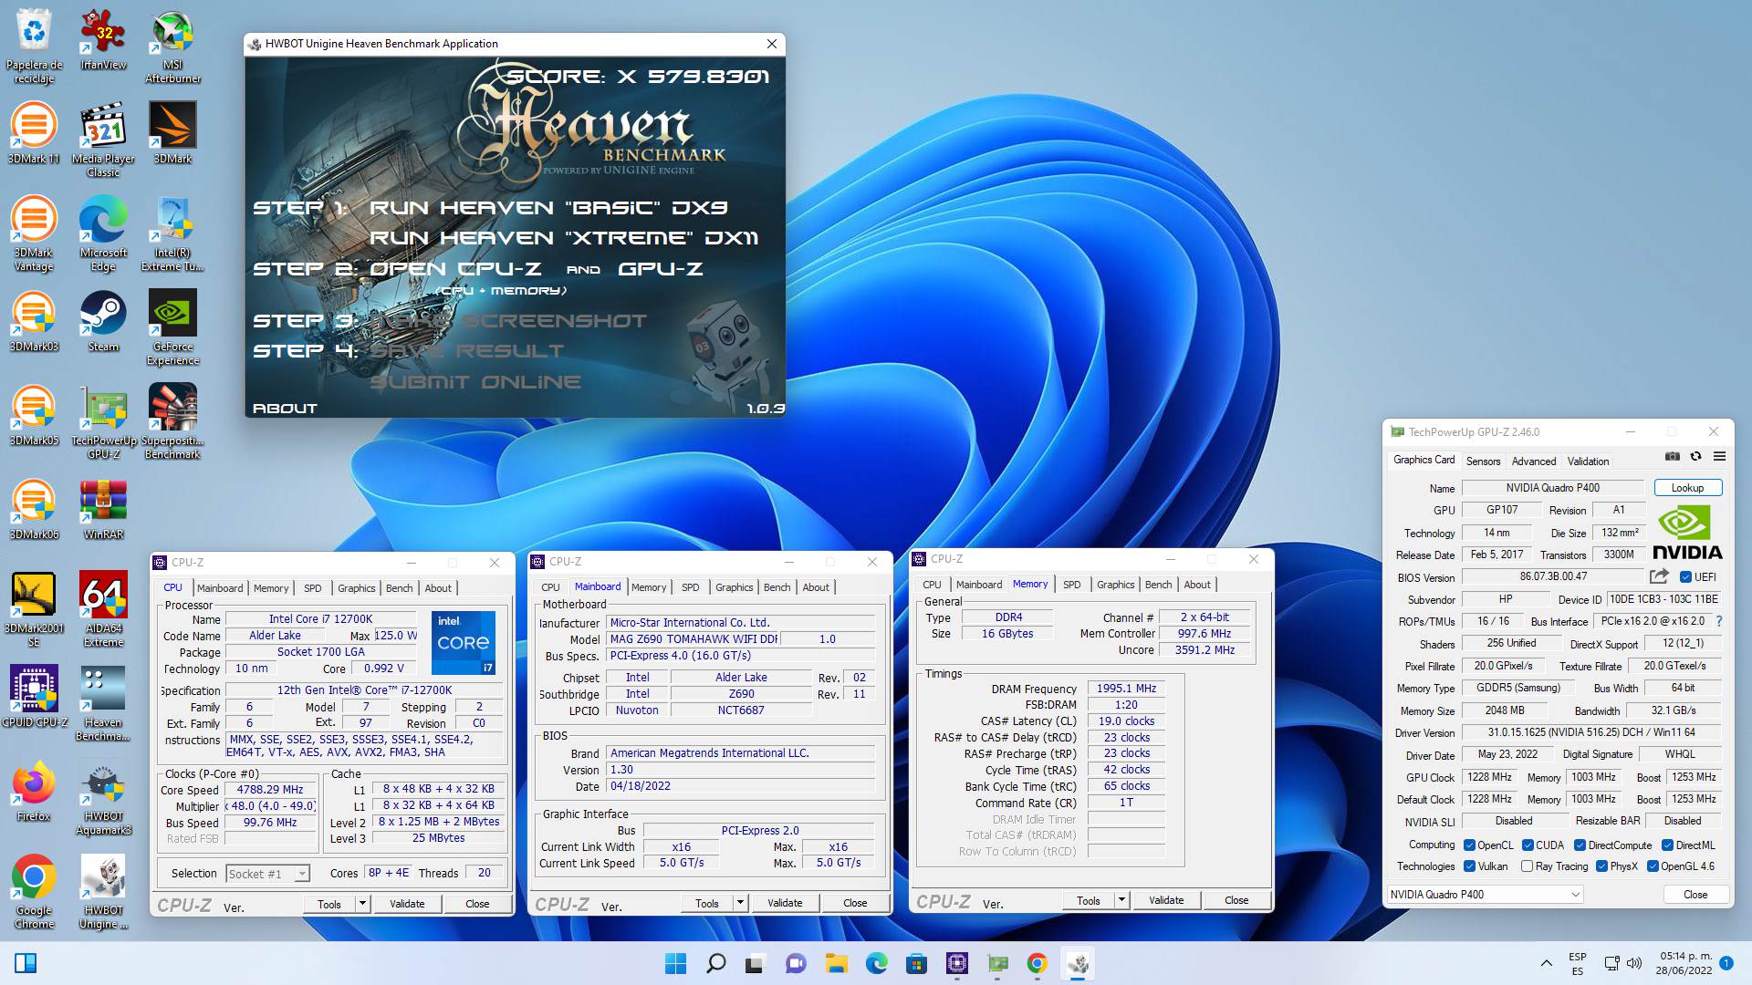Image resolution: width=1752 pixels, height=985 pixels.
Task: Open Graphics tab in Memory CPU-Z window
Action: 1115,585
